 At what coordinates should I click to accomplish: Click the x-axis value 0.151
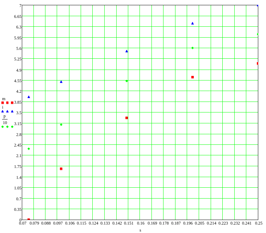coord(129,223)
